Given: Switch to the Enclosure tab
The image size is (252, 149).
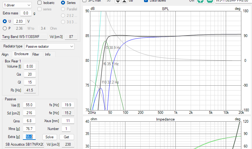Looking at the screenshot, I should tap(21, 54).
